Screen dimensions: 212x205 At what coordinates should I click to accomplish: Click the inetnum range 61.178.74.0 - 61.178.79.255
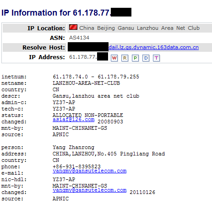[96, 77]
